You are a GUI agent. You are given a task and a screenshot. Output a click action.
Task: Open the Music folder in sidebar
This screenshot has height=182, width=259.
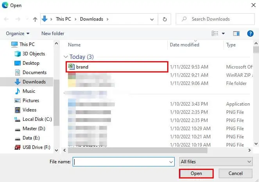29,91
